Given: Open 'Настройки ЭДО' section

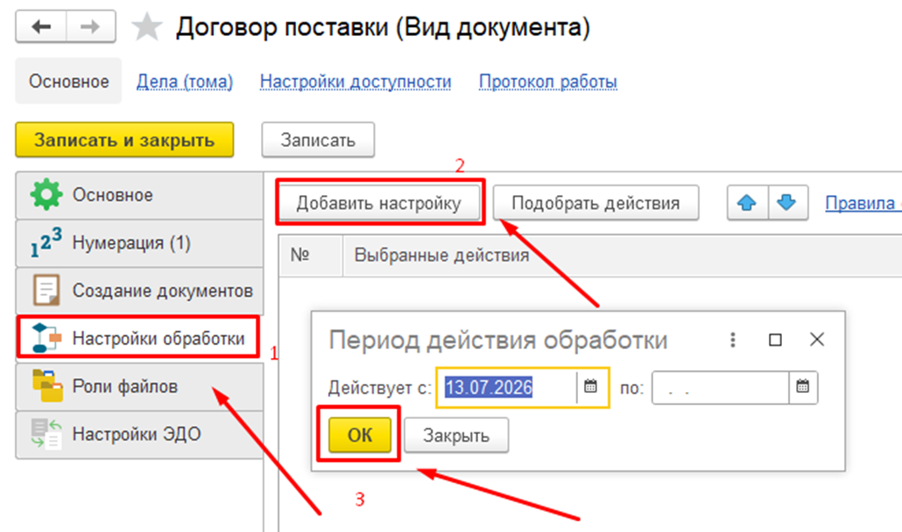Looking at the screenshot, I should [139, 434].
